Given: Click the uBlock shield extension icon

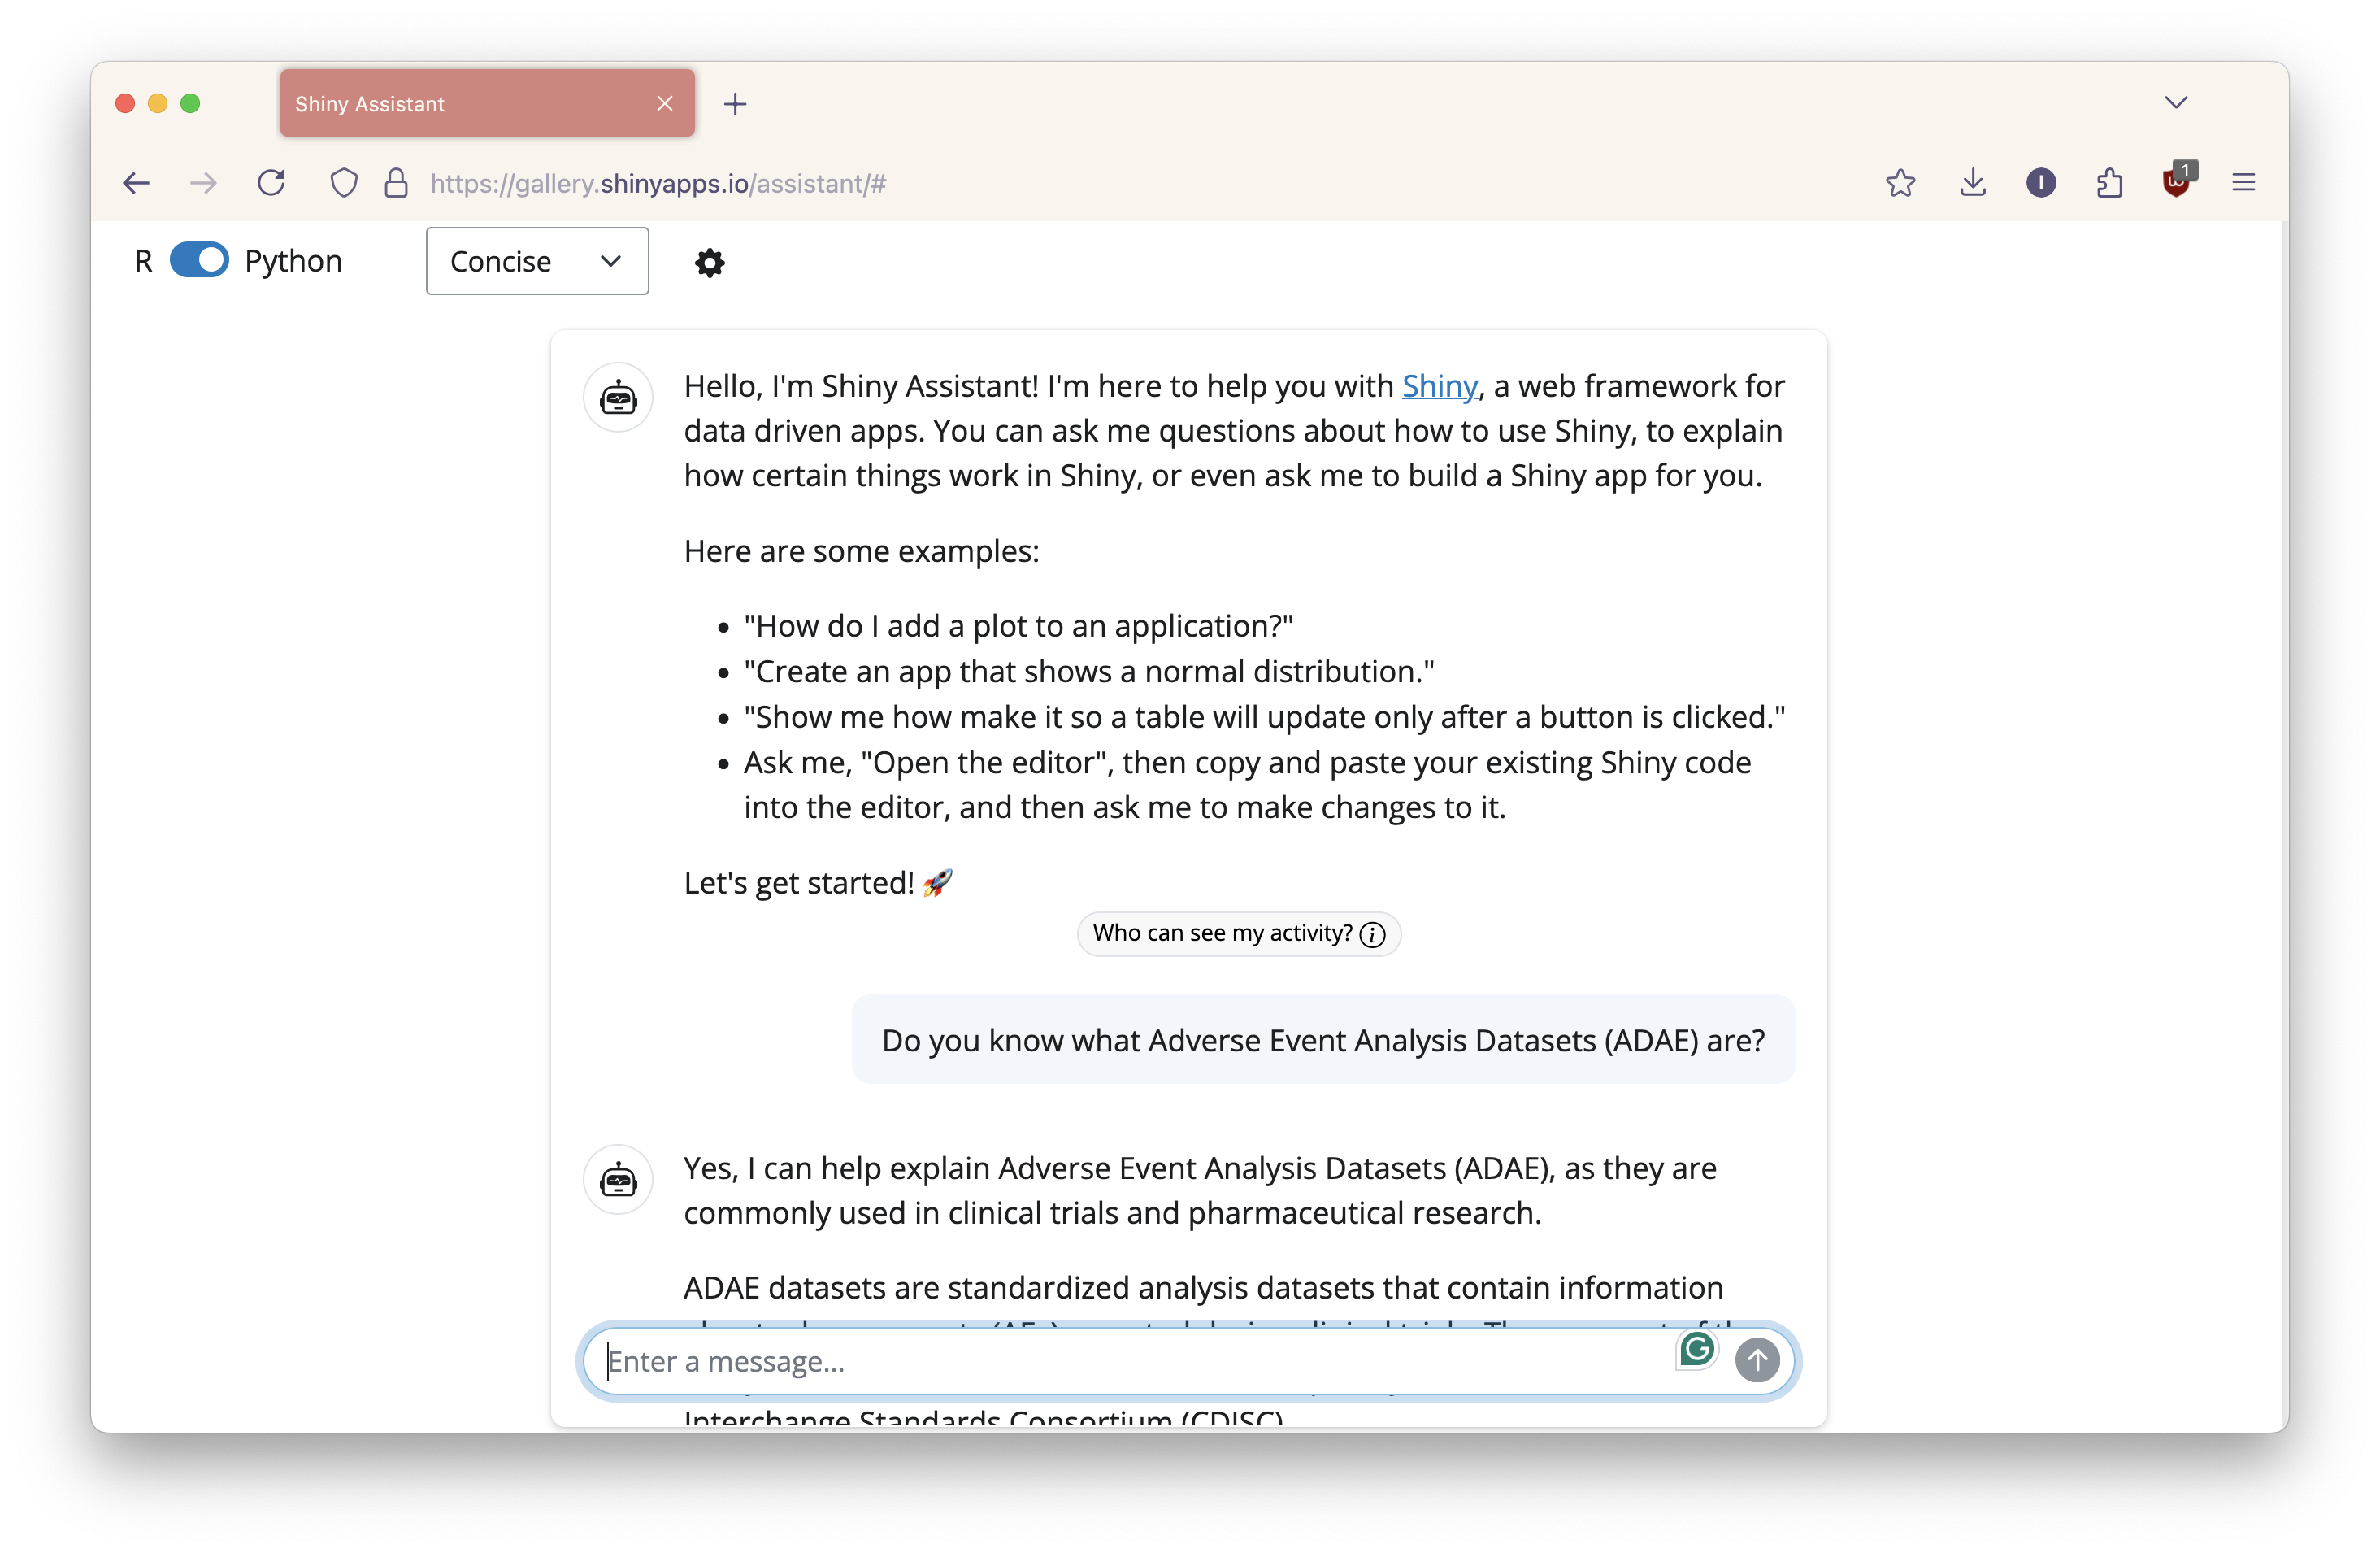Looking at the screenshot, I should pos(2176,183).
